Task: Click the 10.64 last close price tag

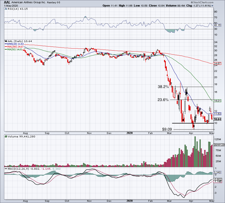Action: 216,119
